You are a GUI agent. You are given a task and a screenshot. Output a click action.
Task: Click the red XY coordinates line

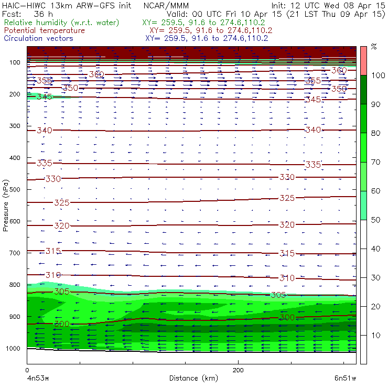211,30
